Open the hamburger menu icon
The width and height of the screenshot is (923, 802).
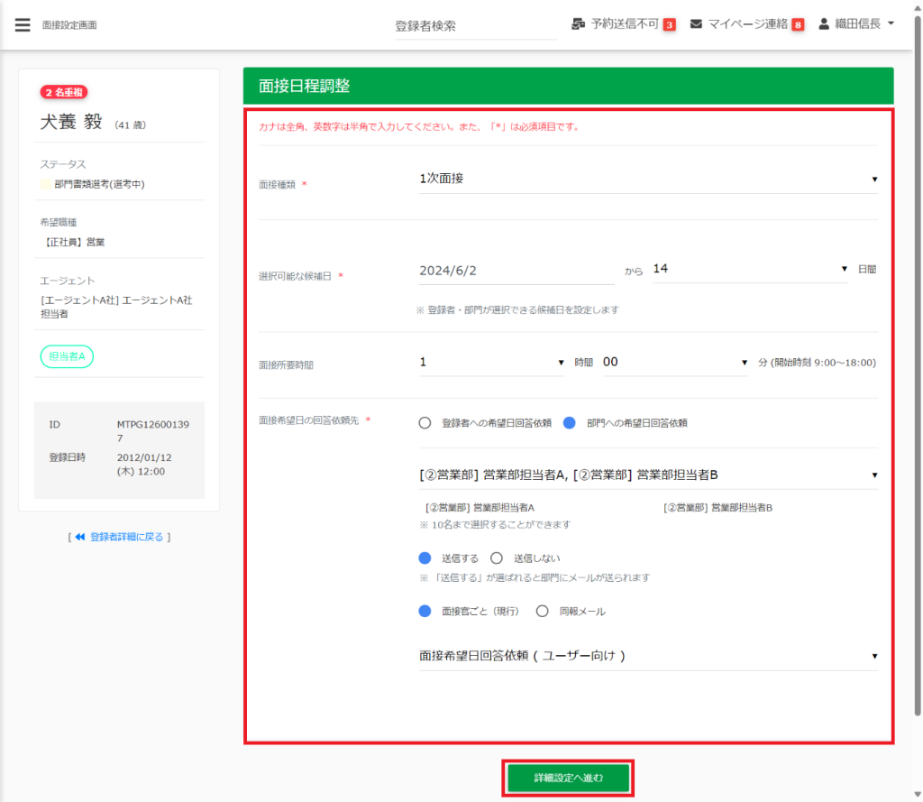23,24
